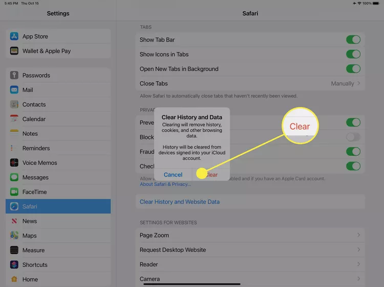Tap the Calendar icon
This screenshot has height=287, width=384.
(14, 119)
